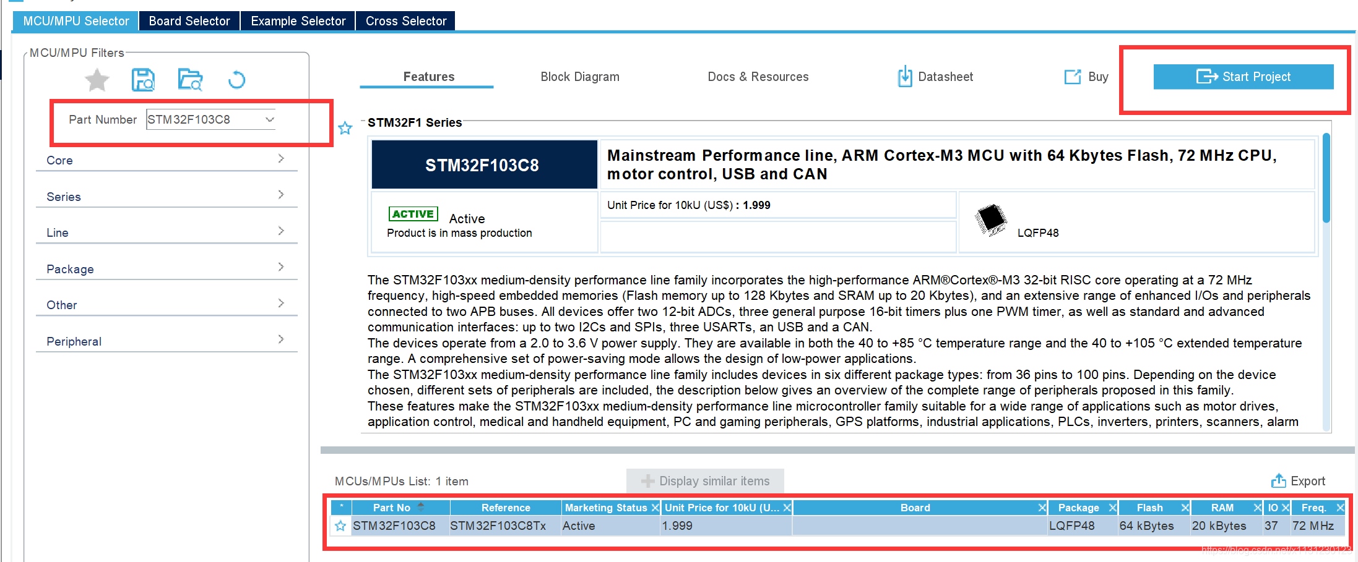Image resolution: width=1358 pixels, height=562 pixels.
Task: Expand the Core filter section
Action: tap(167, 160)
